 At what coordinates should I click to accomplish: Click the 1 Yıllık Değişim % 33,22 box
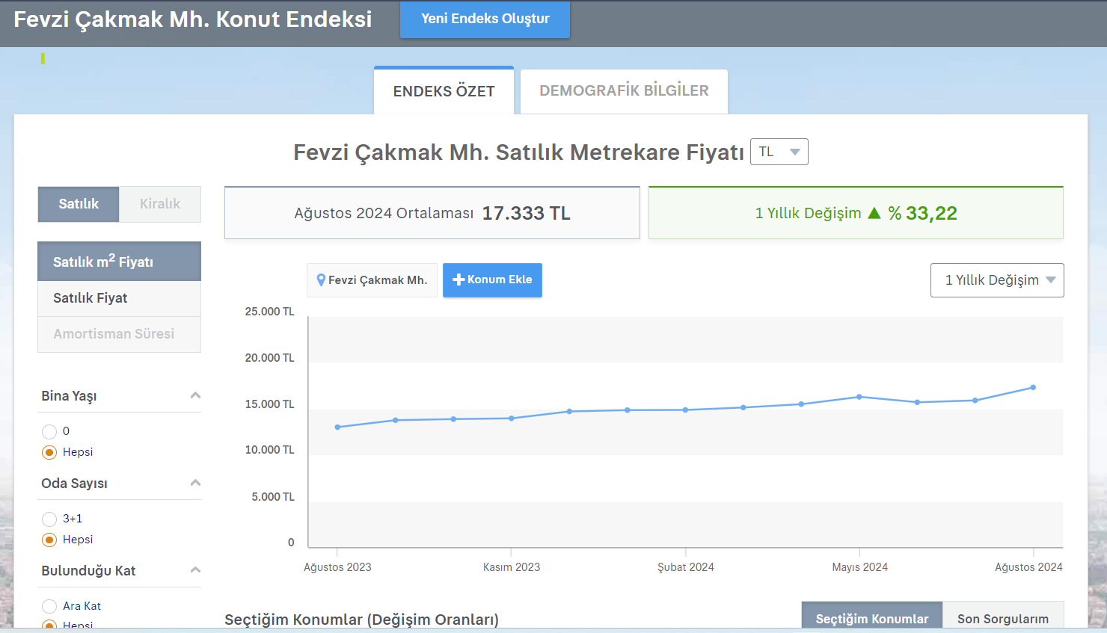coord(856,213)
